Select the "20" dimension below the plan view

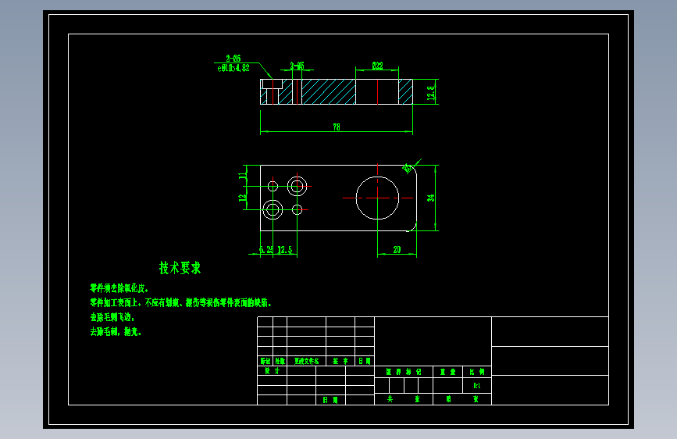397,250
